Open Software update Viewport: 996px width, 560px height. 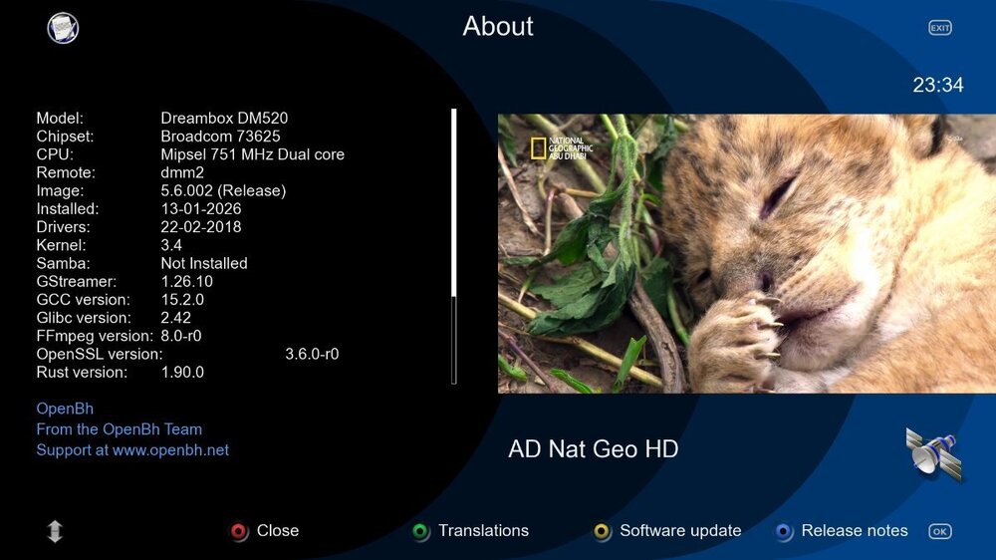point(680,531)
